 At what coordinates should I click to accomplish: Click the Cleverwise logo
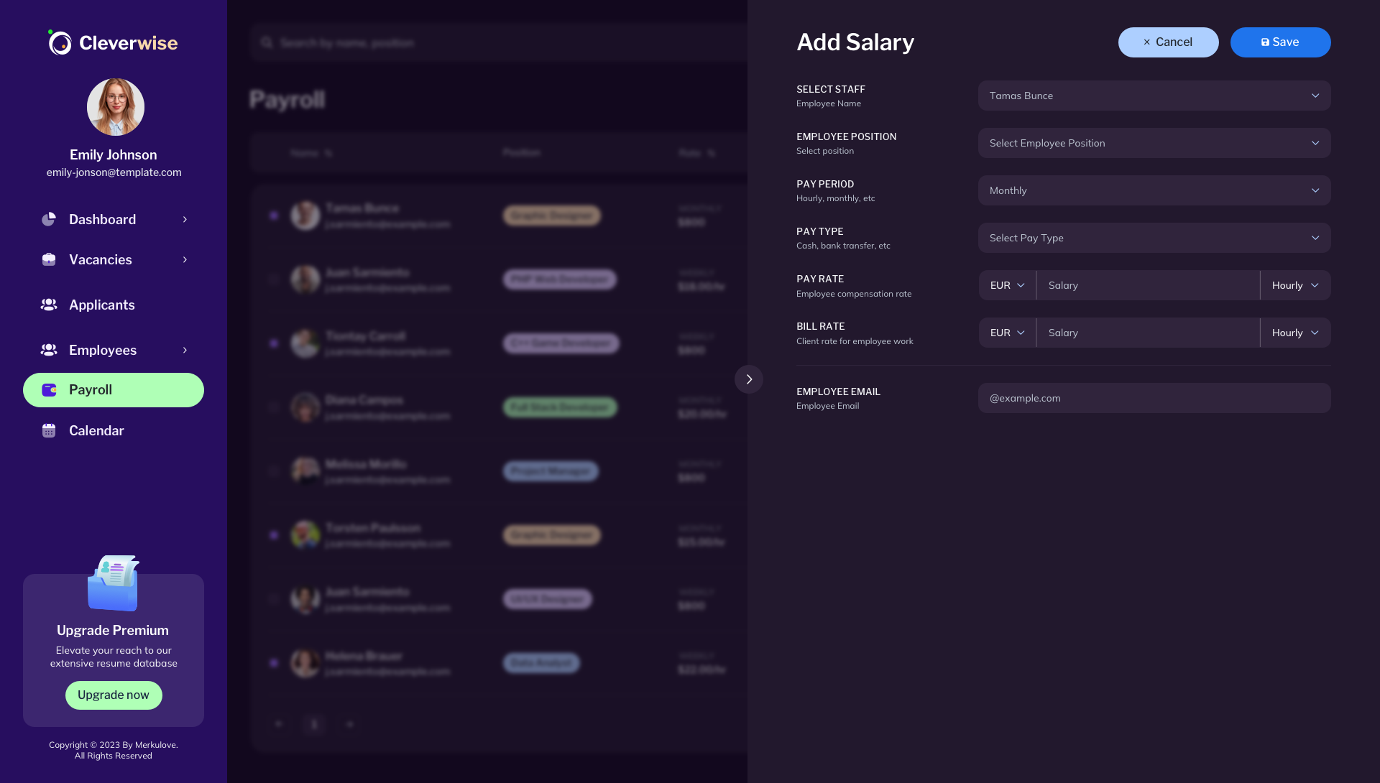pyautogui.click(x=112, y=42)
